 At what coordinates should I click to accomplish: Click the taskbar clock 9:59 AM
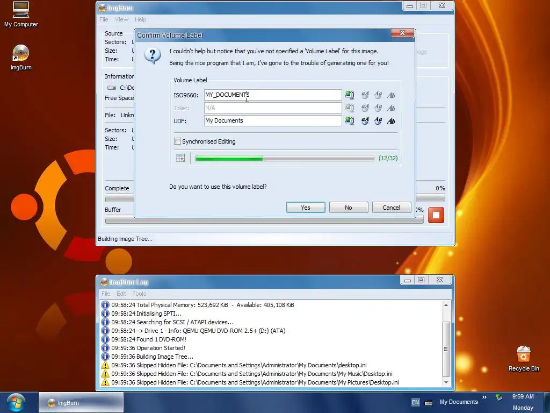pos(523,396)
